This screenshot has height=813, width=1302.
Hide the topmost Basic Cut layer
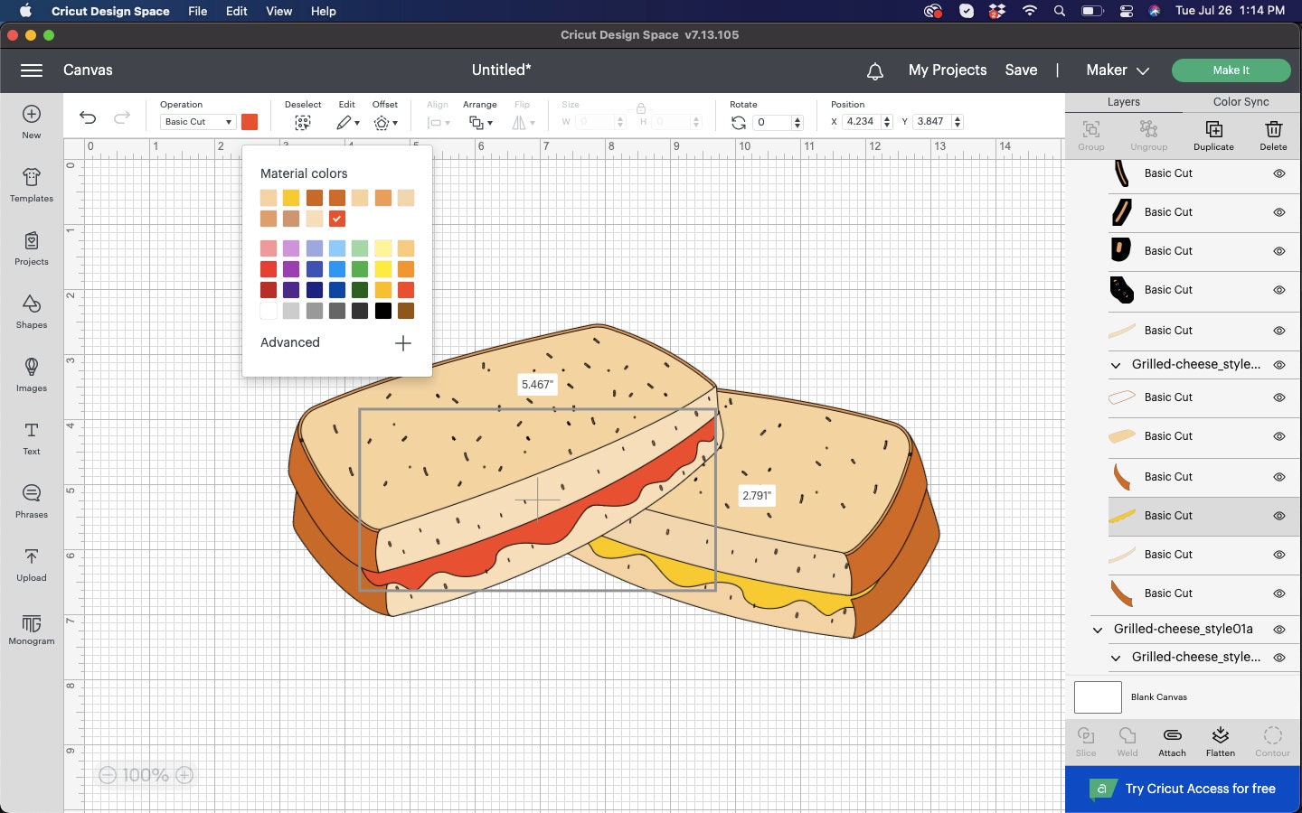(x=1278, y=173)
